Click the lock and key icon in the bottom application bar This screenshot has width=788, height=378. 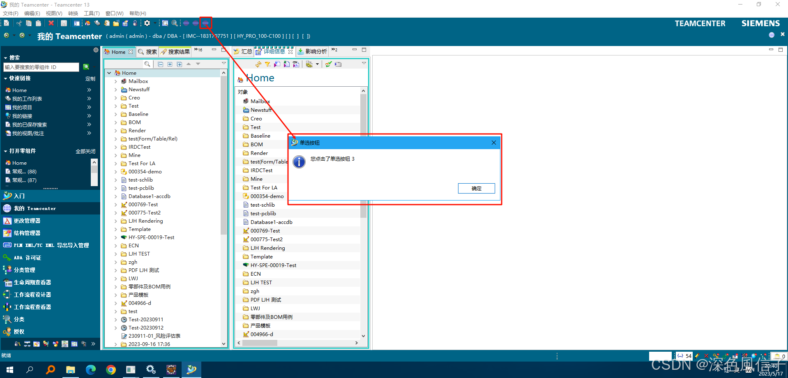pyautogui.click(x=17, y=344)
